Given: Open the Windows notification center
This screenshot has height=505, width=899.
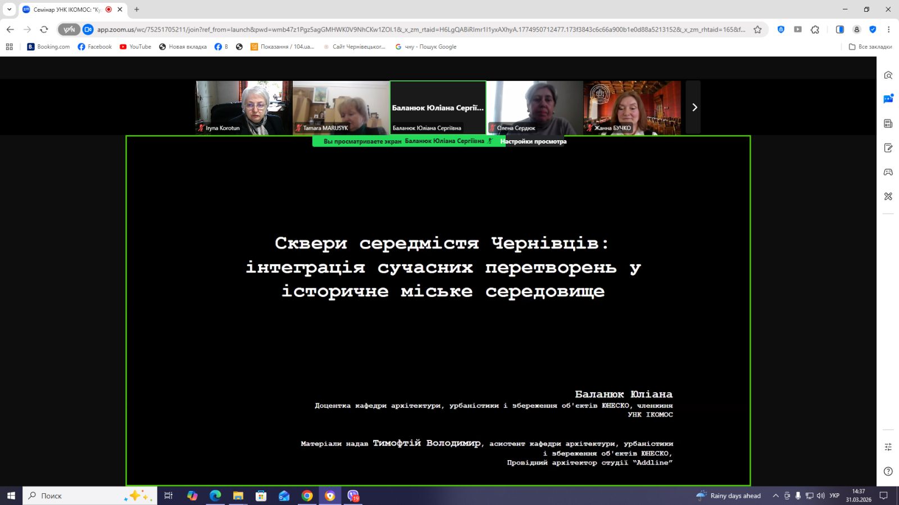Looking at the screenshot, I should [884, 495].
